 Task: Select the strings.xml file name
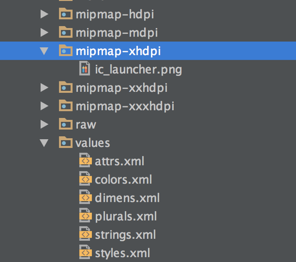pos(125,235)
